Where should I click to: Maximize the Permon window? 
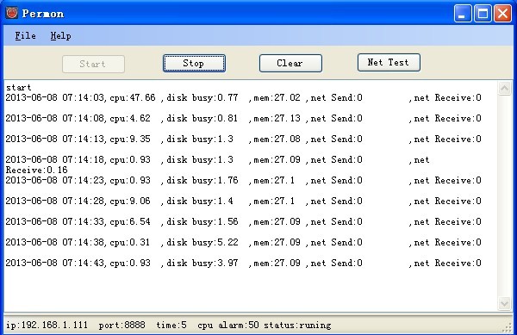[483, 14]
